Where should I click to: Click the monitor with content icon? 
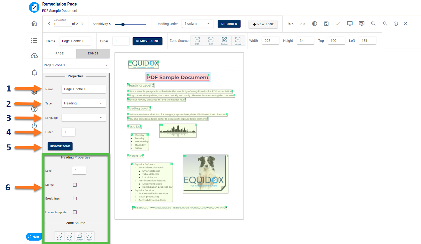[x=362, y=24]
